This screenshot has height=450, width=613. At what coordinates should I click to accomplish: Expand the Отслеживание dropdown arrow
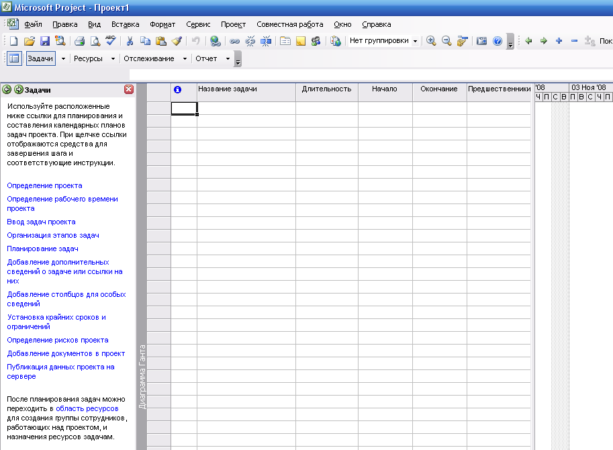pyautogui.click(x=185, y=58)
